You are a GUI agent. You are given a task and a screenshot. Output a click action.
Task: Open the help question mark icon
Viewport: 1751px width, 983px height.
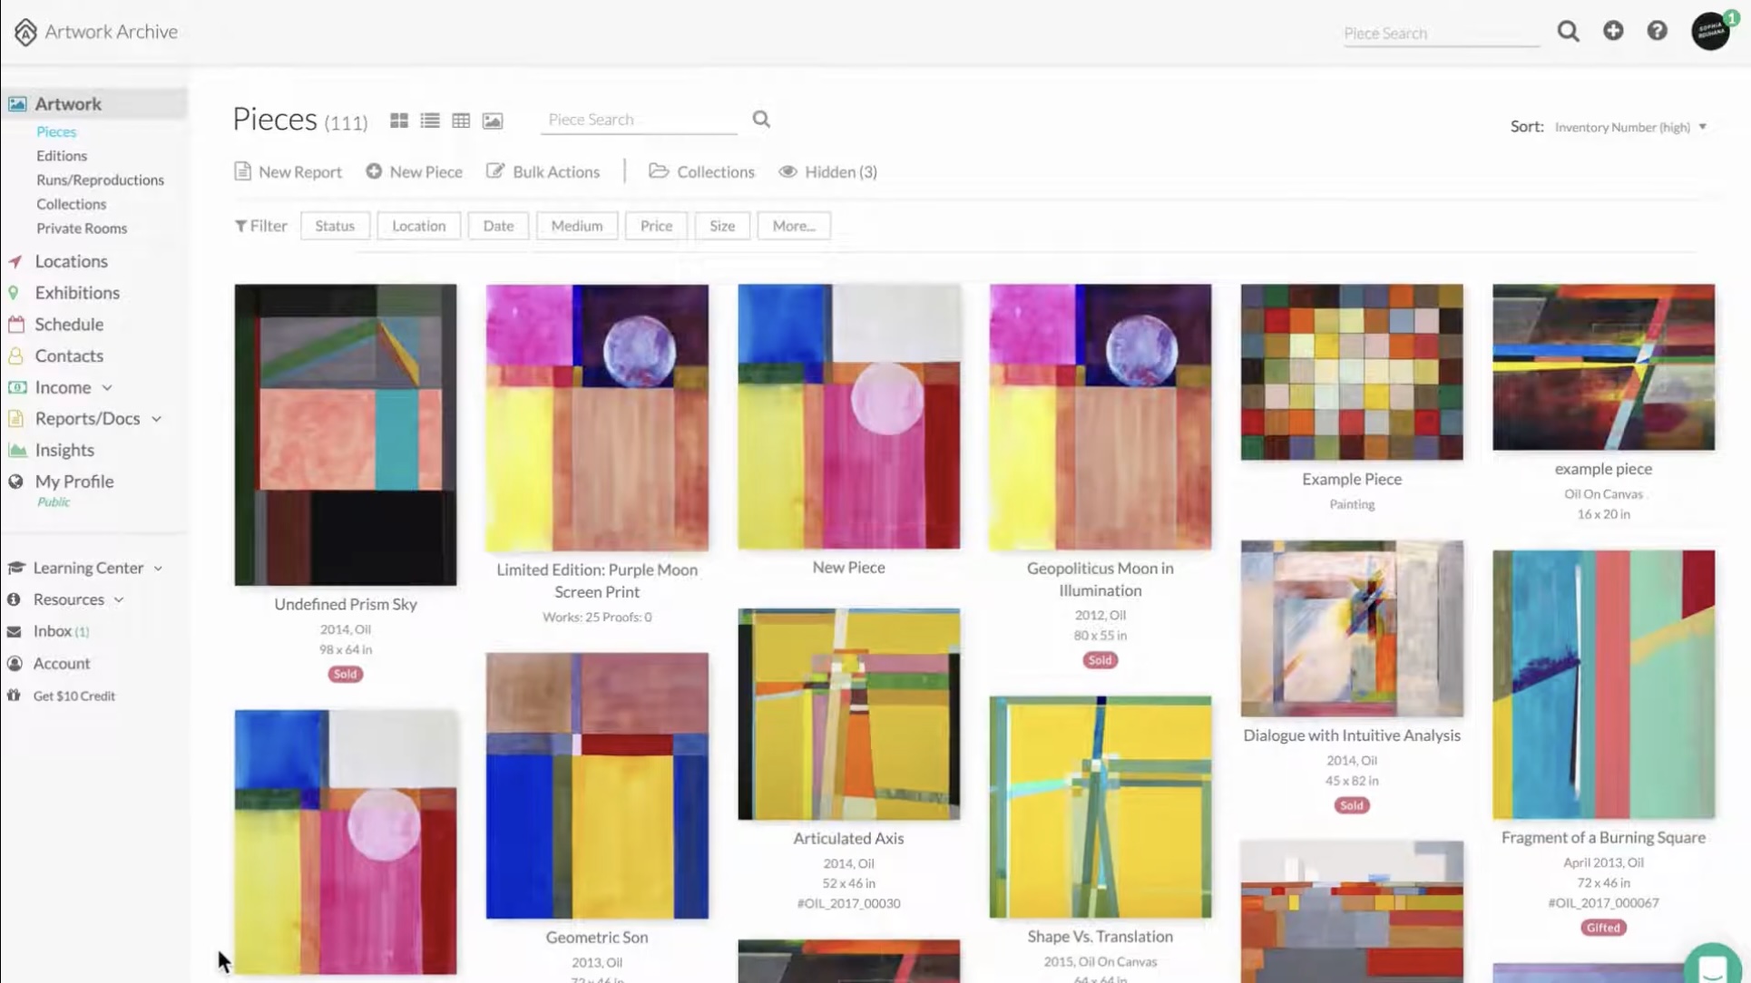tap(1657, 31)
